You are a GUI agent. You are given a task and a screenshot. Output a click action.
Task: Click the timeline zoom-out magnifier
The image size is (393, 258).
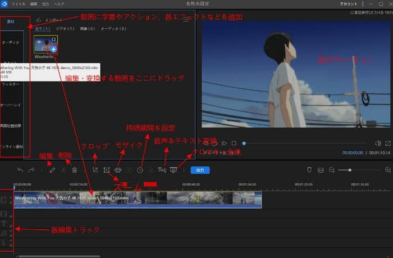[332, 170]
